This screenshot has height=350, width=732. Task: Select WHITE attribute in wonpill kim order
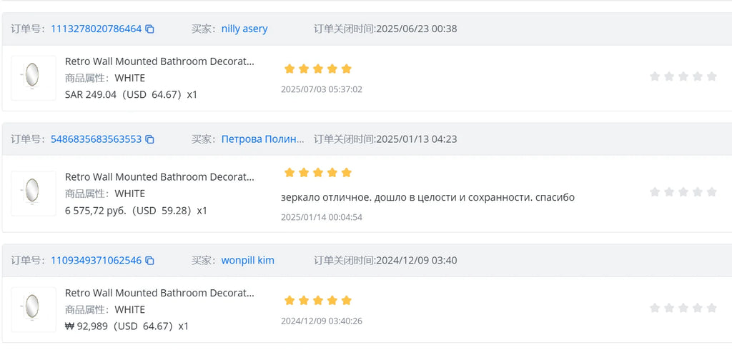click(130, 310)
